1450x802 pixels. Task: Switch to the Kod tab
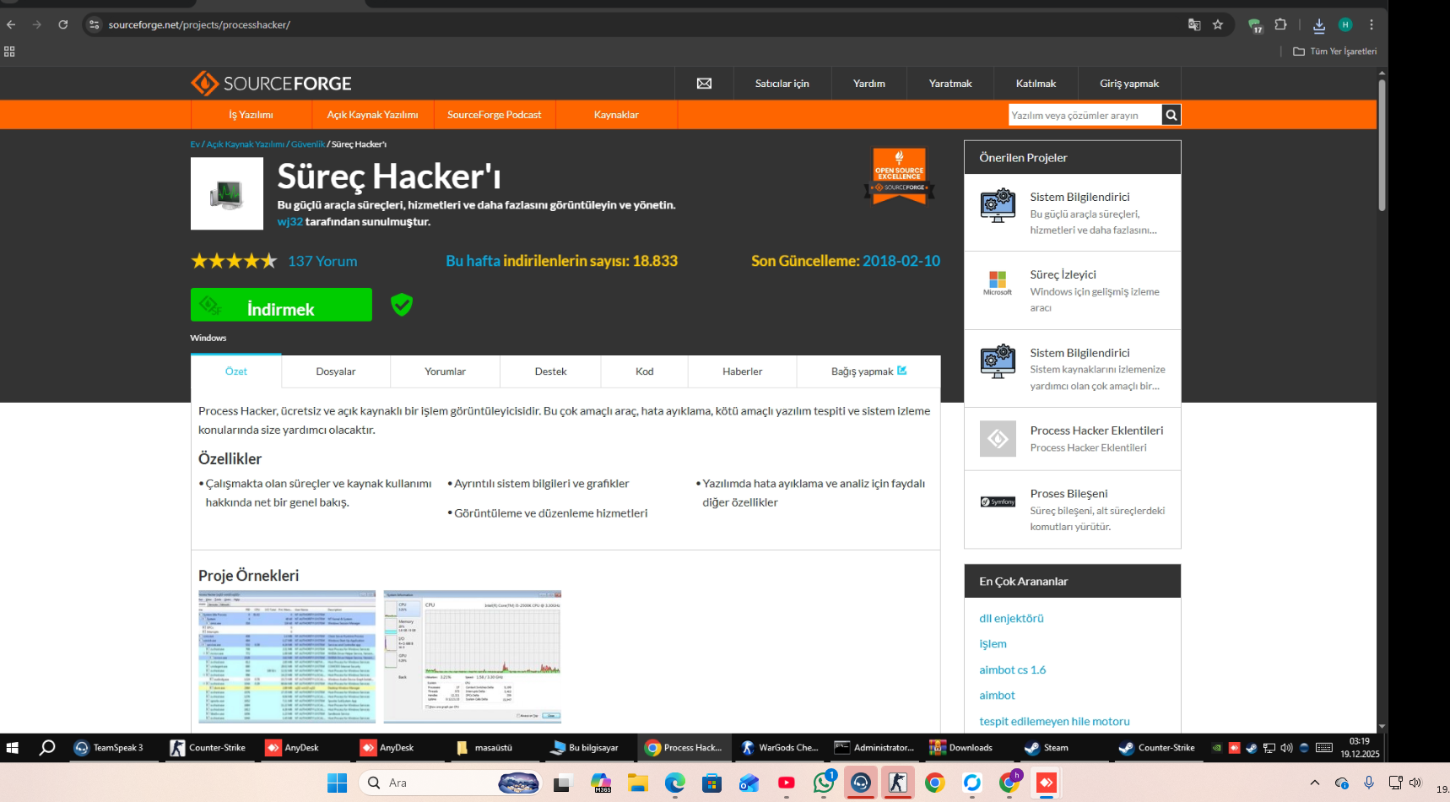click(645, 371)
